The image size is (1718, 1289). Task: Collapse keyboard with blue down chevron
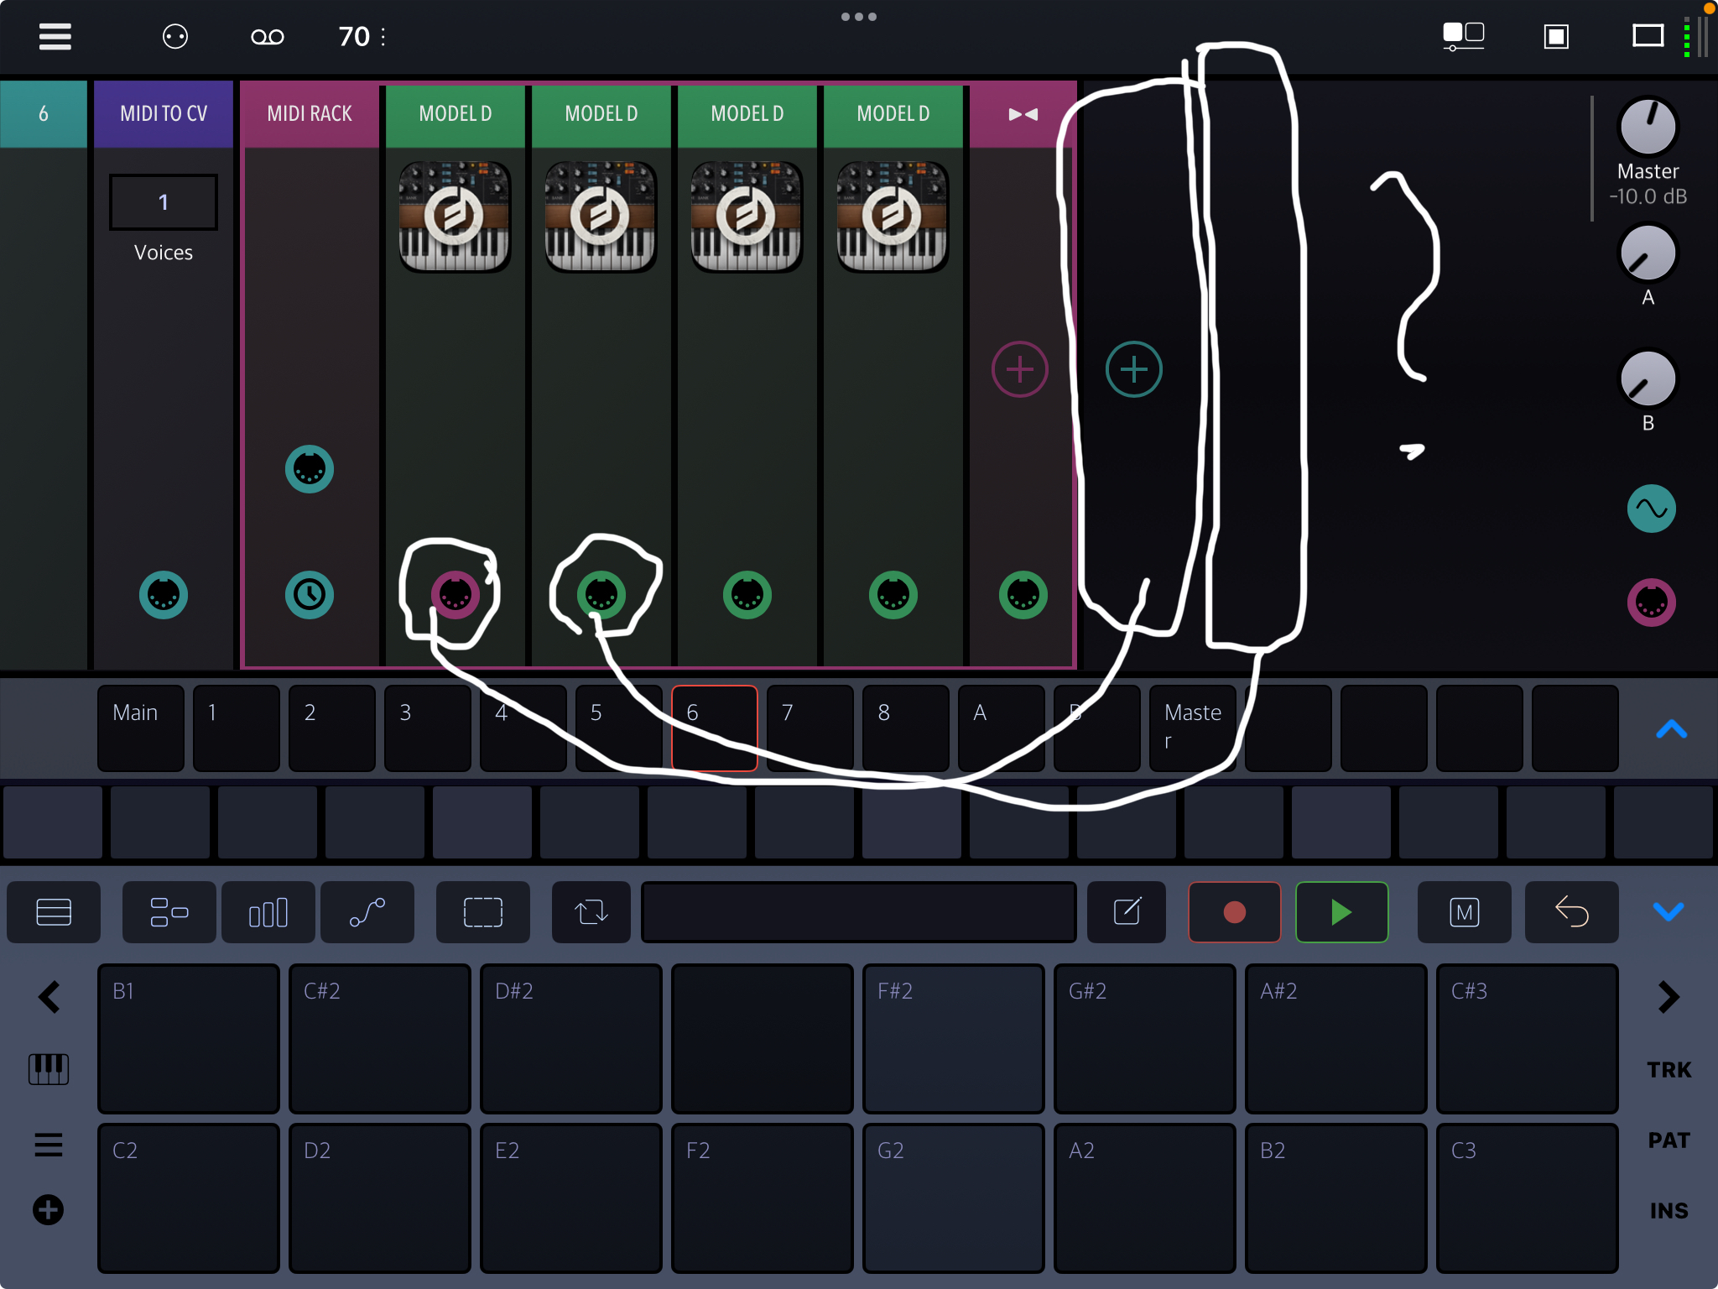tap(1669, 911)
